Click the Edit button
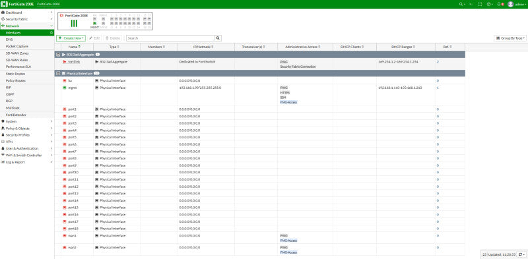Image resolution: width=528 pixels, height=259 pixels. [94, 38]
